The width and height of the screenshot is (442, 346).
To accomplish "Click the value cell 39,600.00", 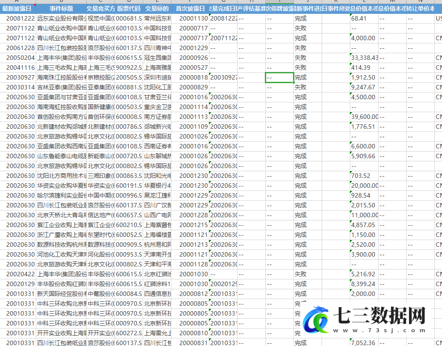I will pyautogui.click(x=364, y=117).
